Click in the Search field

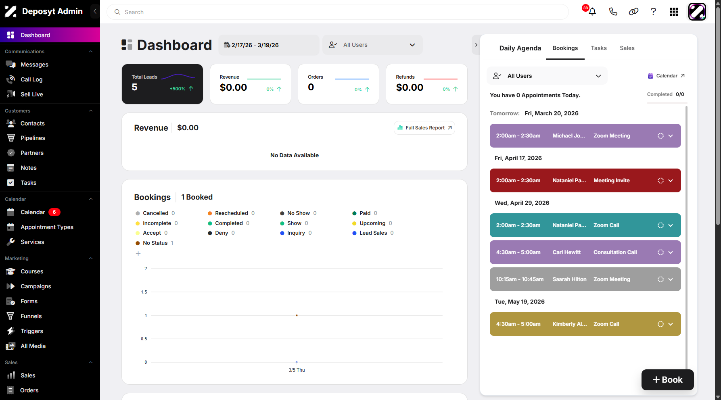(338, 12)
